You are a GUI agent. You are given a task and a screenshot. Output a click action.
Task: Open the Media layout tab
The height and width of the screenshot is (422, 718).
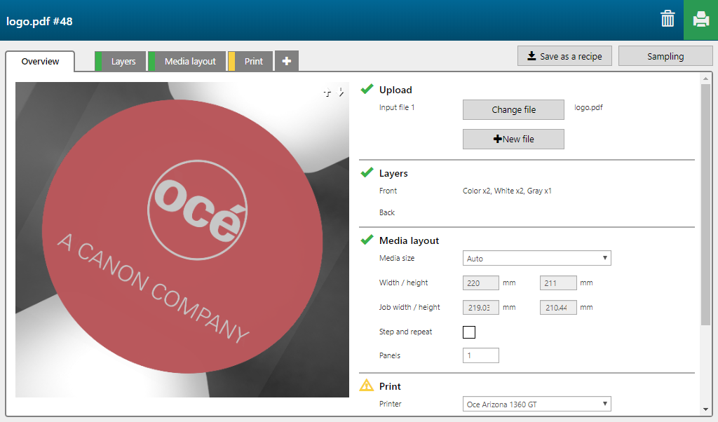187,61
